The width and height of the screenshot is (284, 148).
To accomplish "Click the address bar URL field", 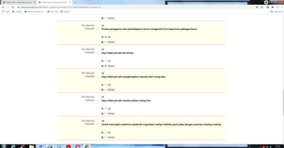I will pyautogui.click(x=102, y=7).
